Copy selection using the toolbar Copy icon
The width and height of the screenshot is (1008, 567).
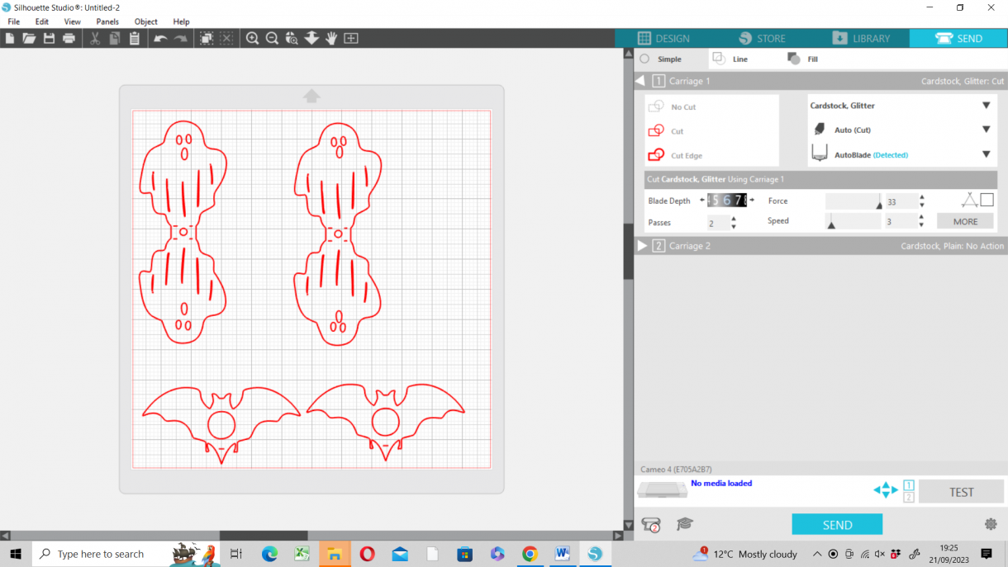click(x=115, y=39)
